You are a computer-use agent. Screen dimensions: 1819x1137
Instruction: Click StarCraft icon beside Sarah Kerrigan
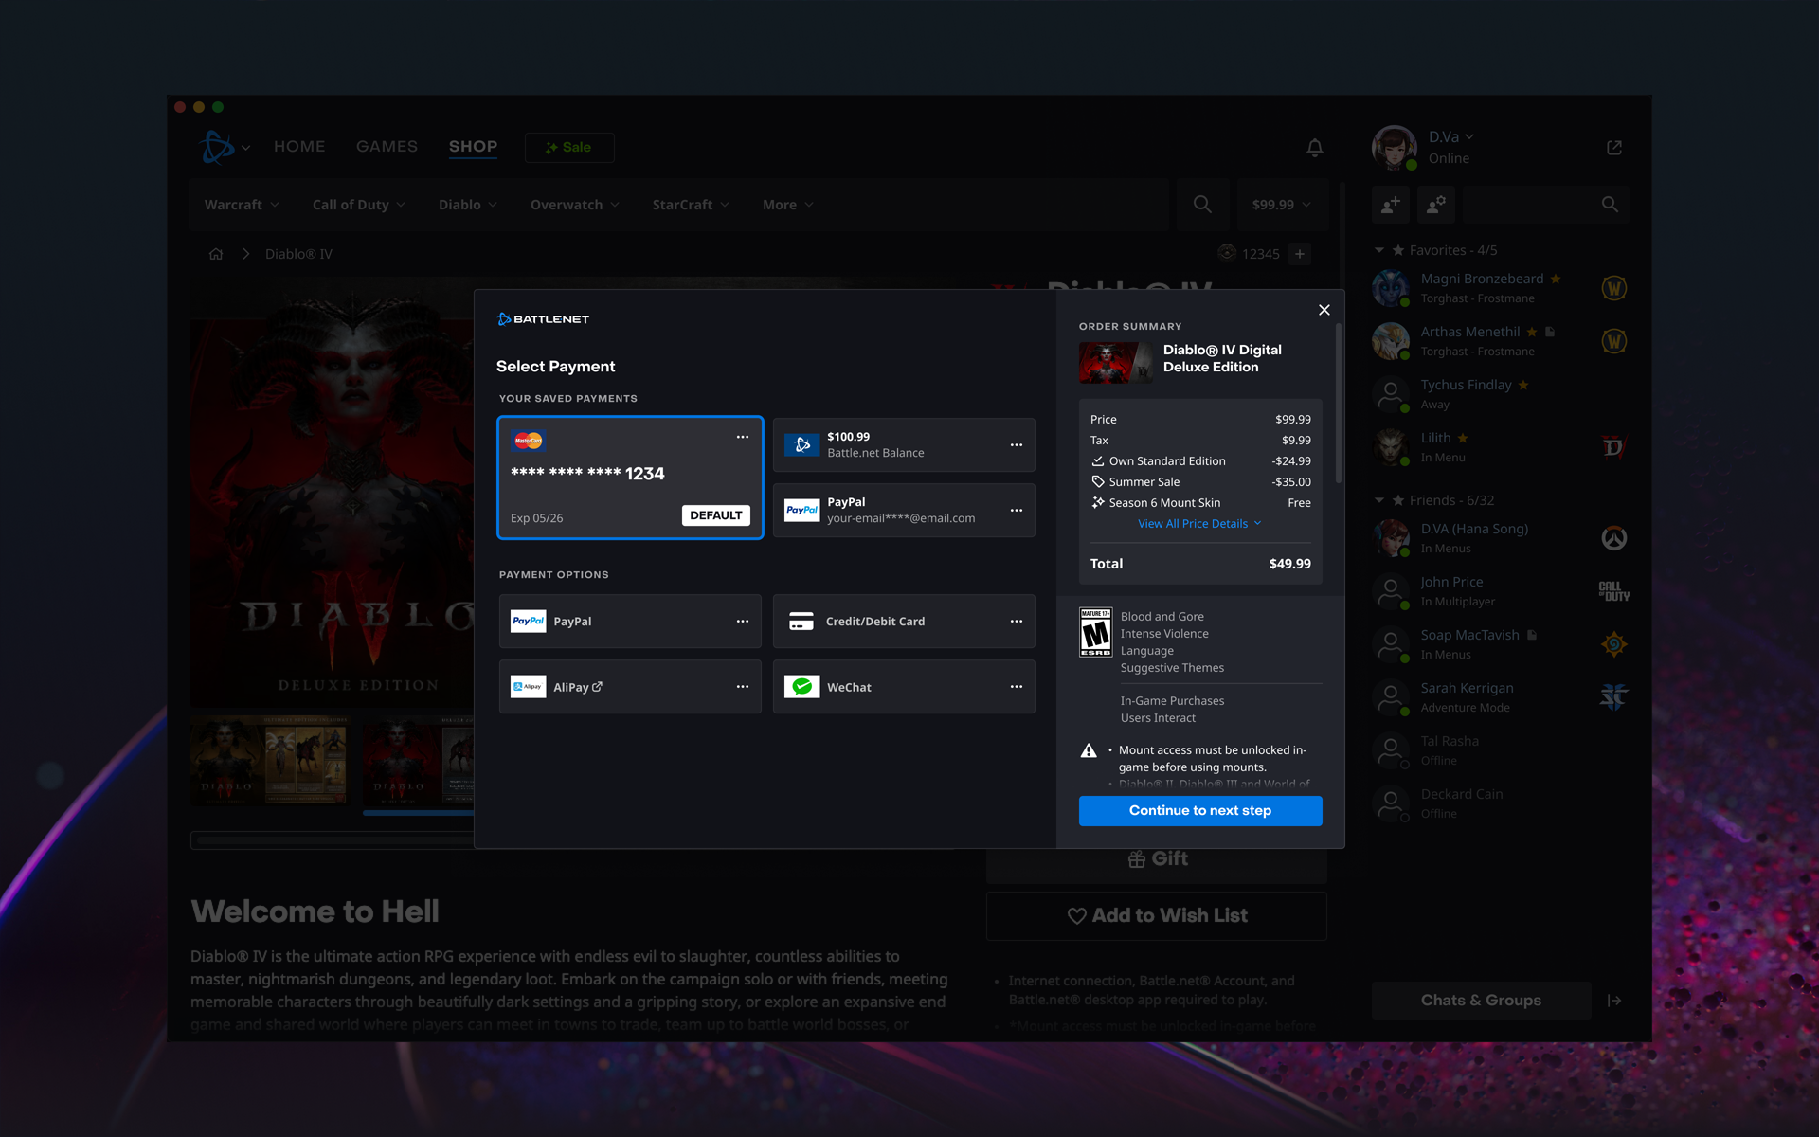(x=1614, y=697)
